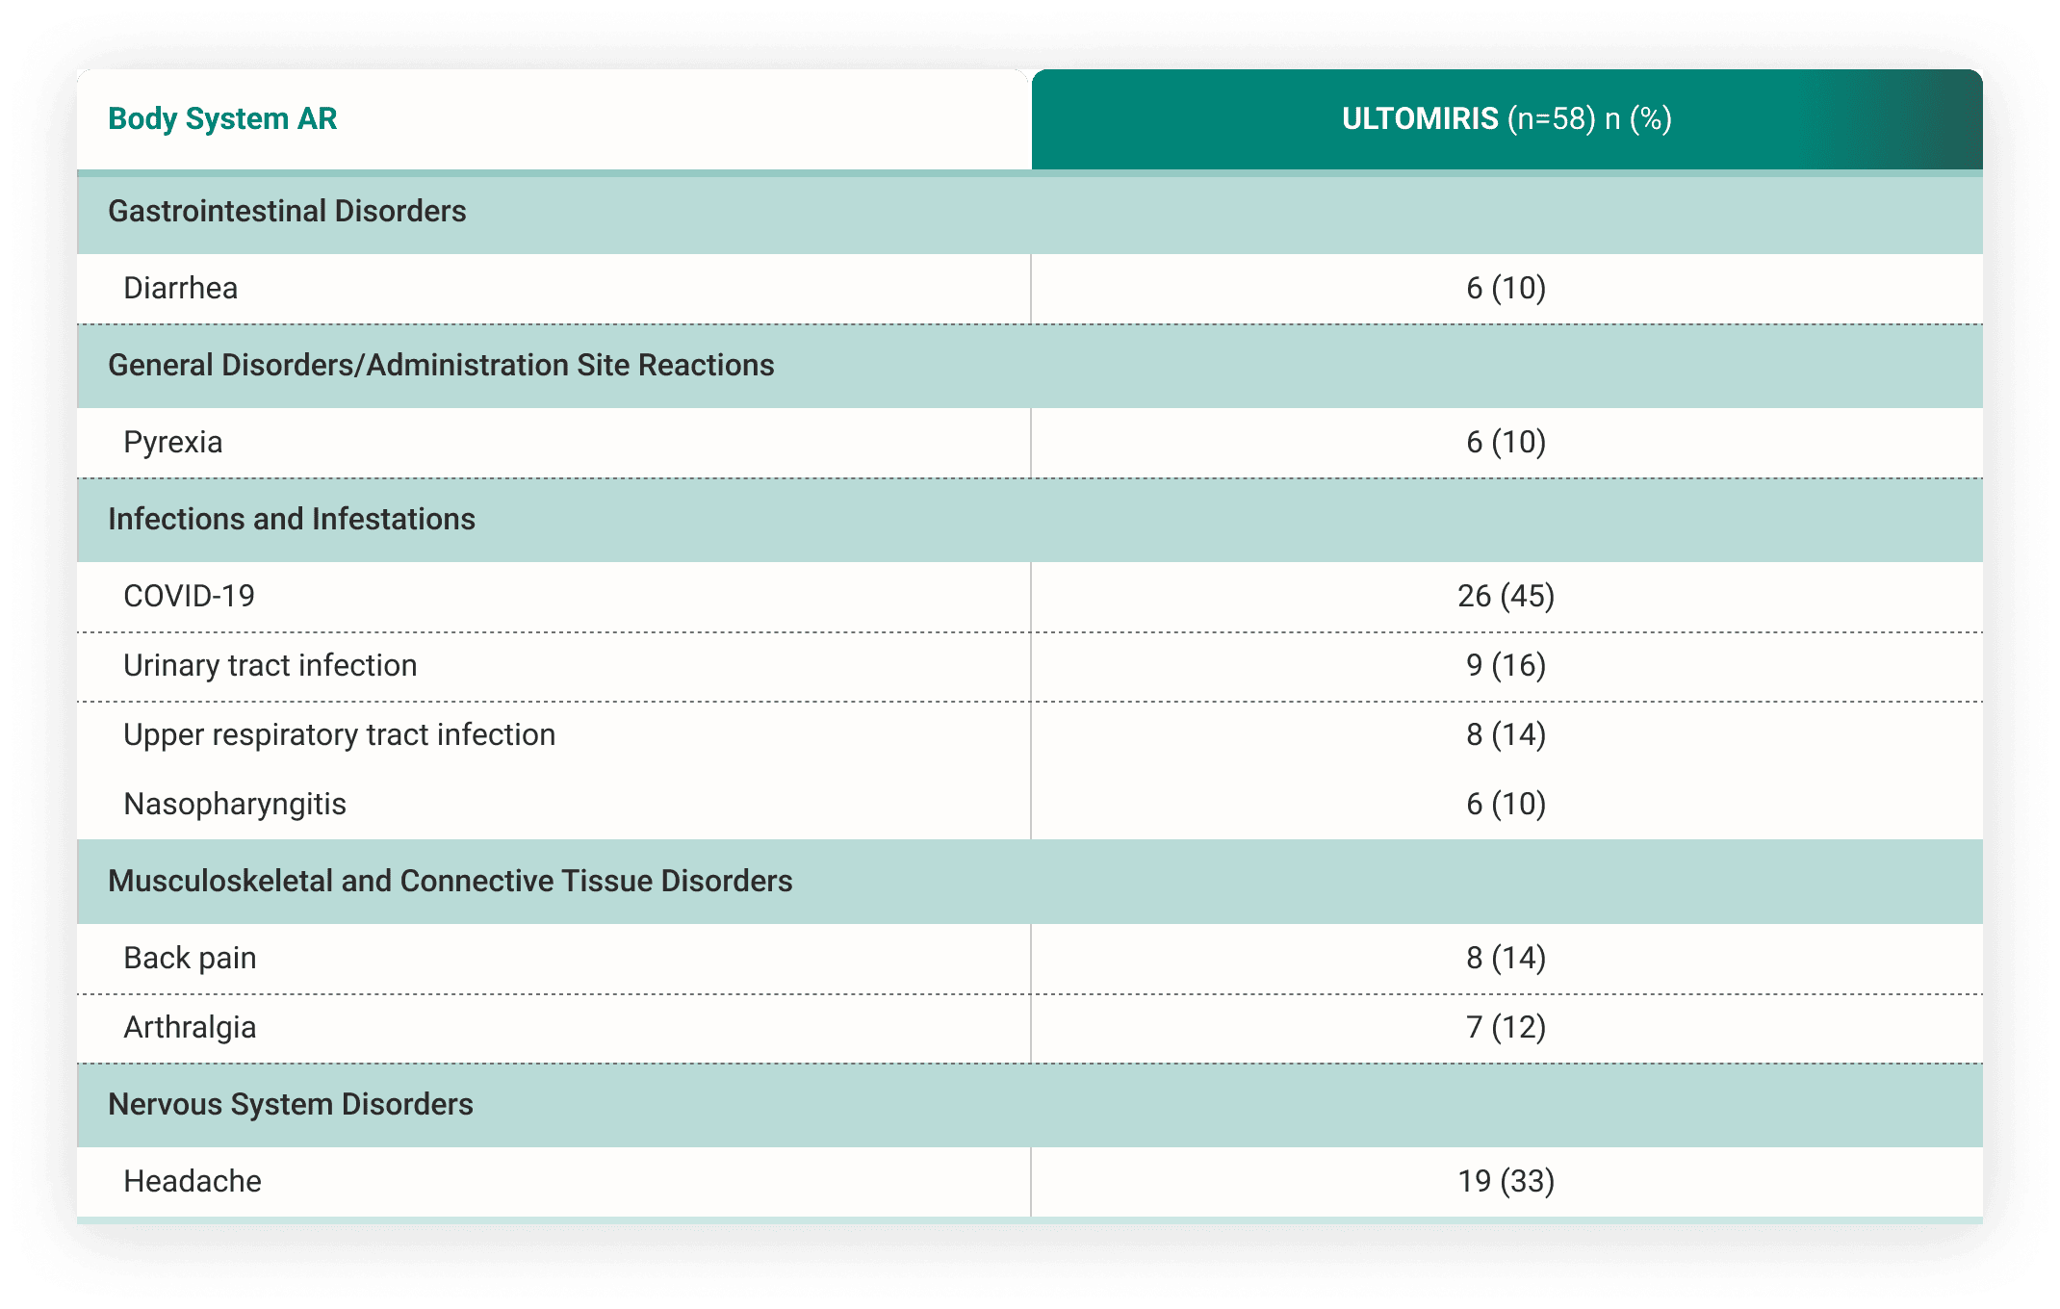Click the Body System AR column header

[x=222, y=119]
